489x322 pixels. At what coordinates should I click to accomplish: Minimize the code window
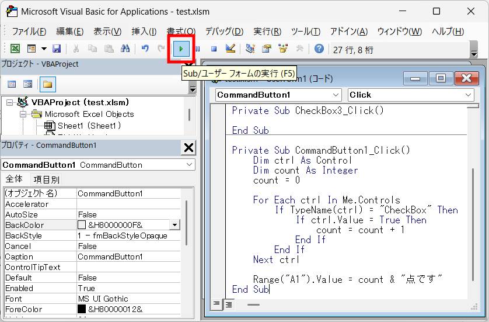415,78
